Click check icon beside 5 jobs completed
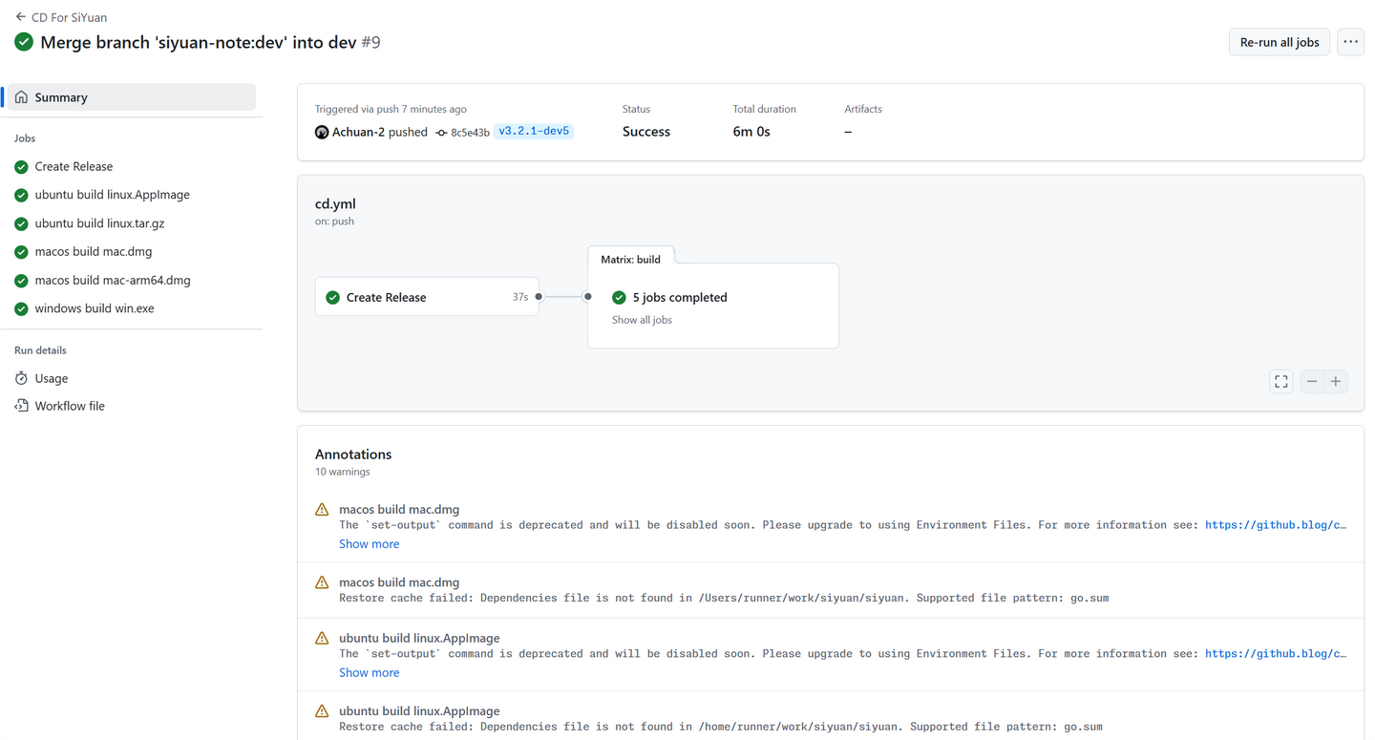This screenshot has width=1375, height=740. (619, 297)
